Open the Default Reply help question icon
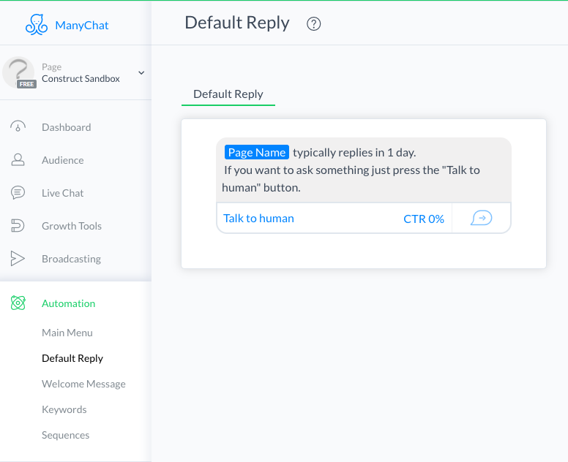 click(x=314, y=24)
